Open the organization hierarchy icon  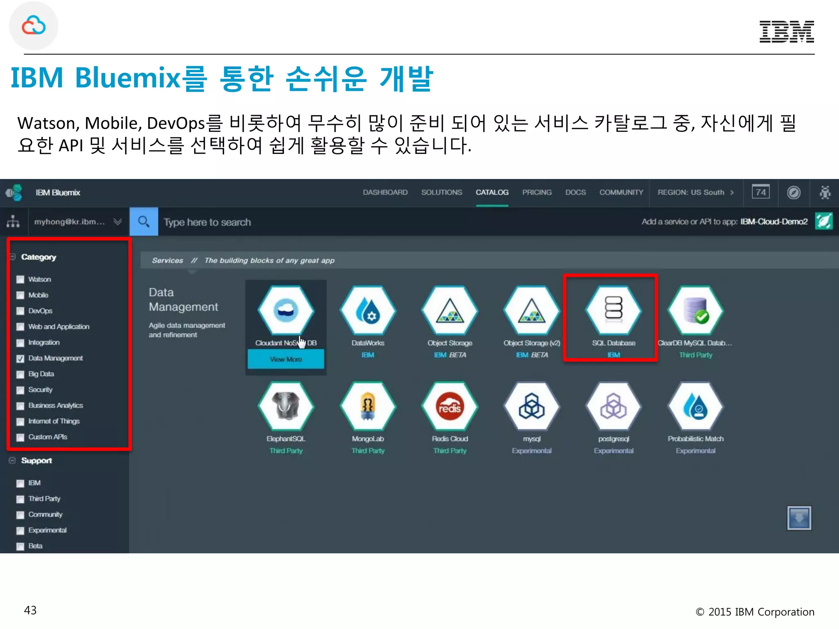13,221
